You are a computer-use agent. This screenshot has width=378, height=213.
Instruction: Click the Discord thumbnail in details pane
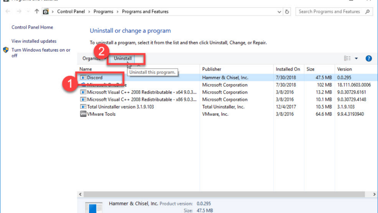point(94,208)
